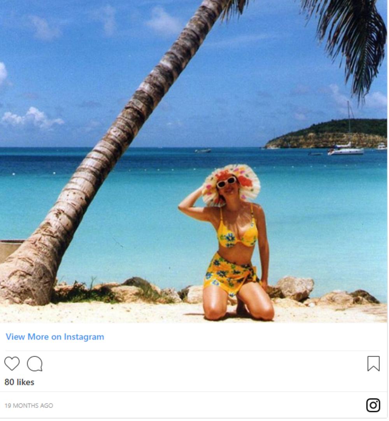Viewport: 389px width, 421px height.
Task: Open the 80 likes count
Action: click(x=19, y=382)
